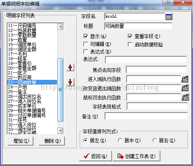
Task: Click the field list scrollbar thumb
Action: point(61,90)
